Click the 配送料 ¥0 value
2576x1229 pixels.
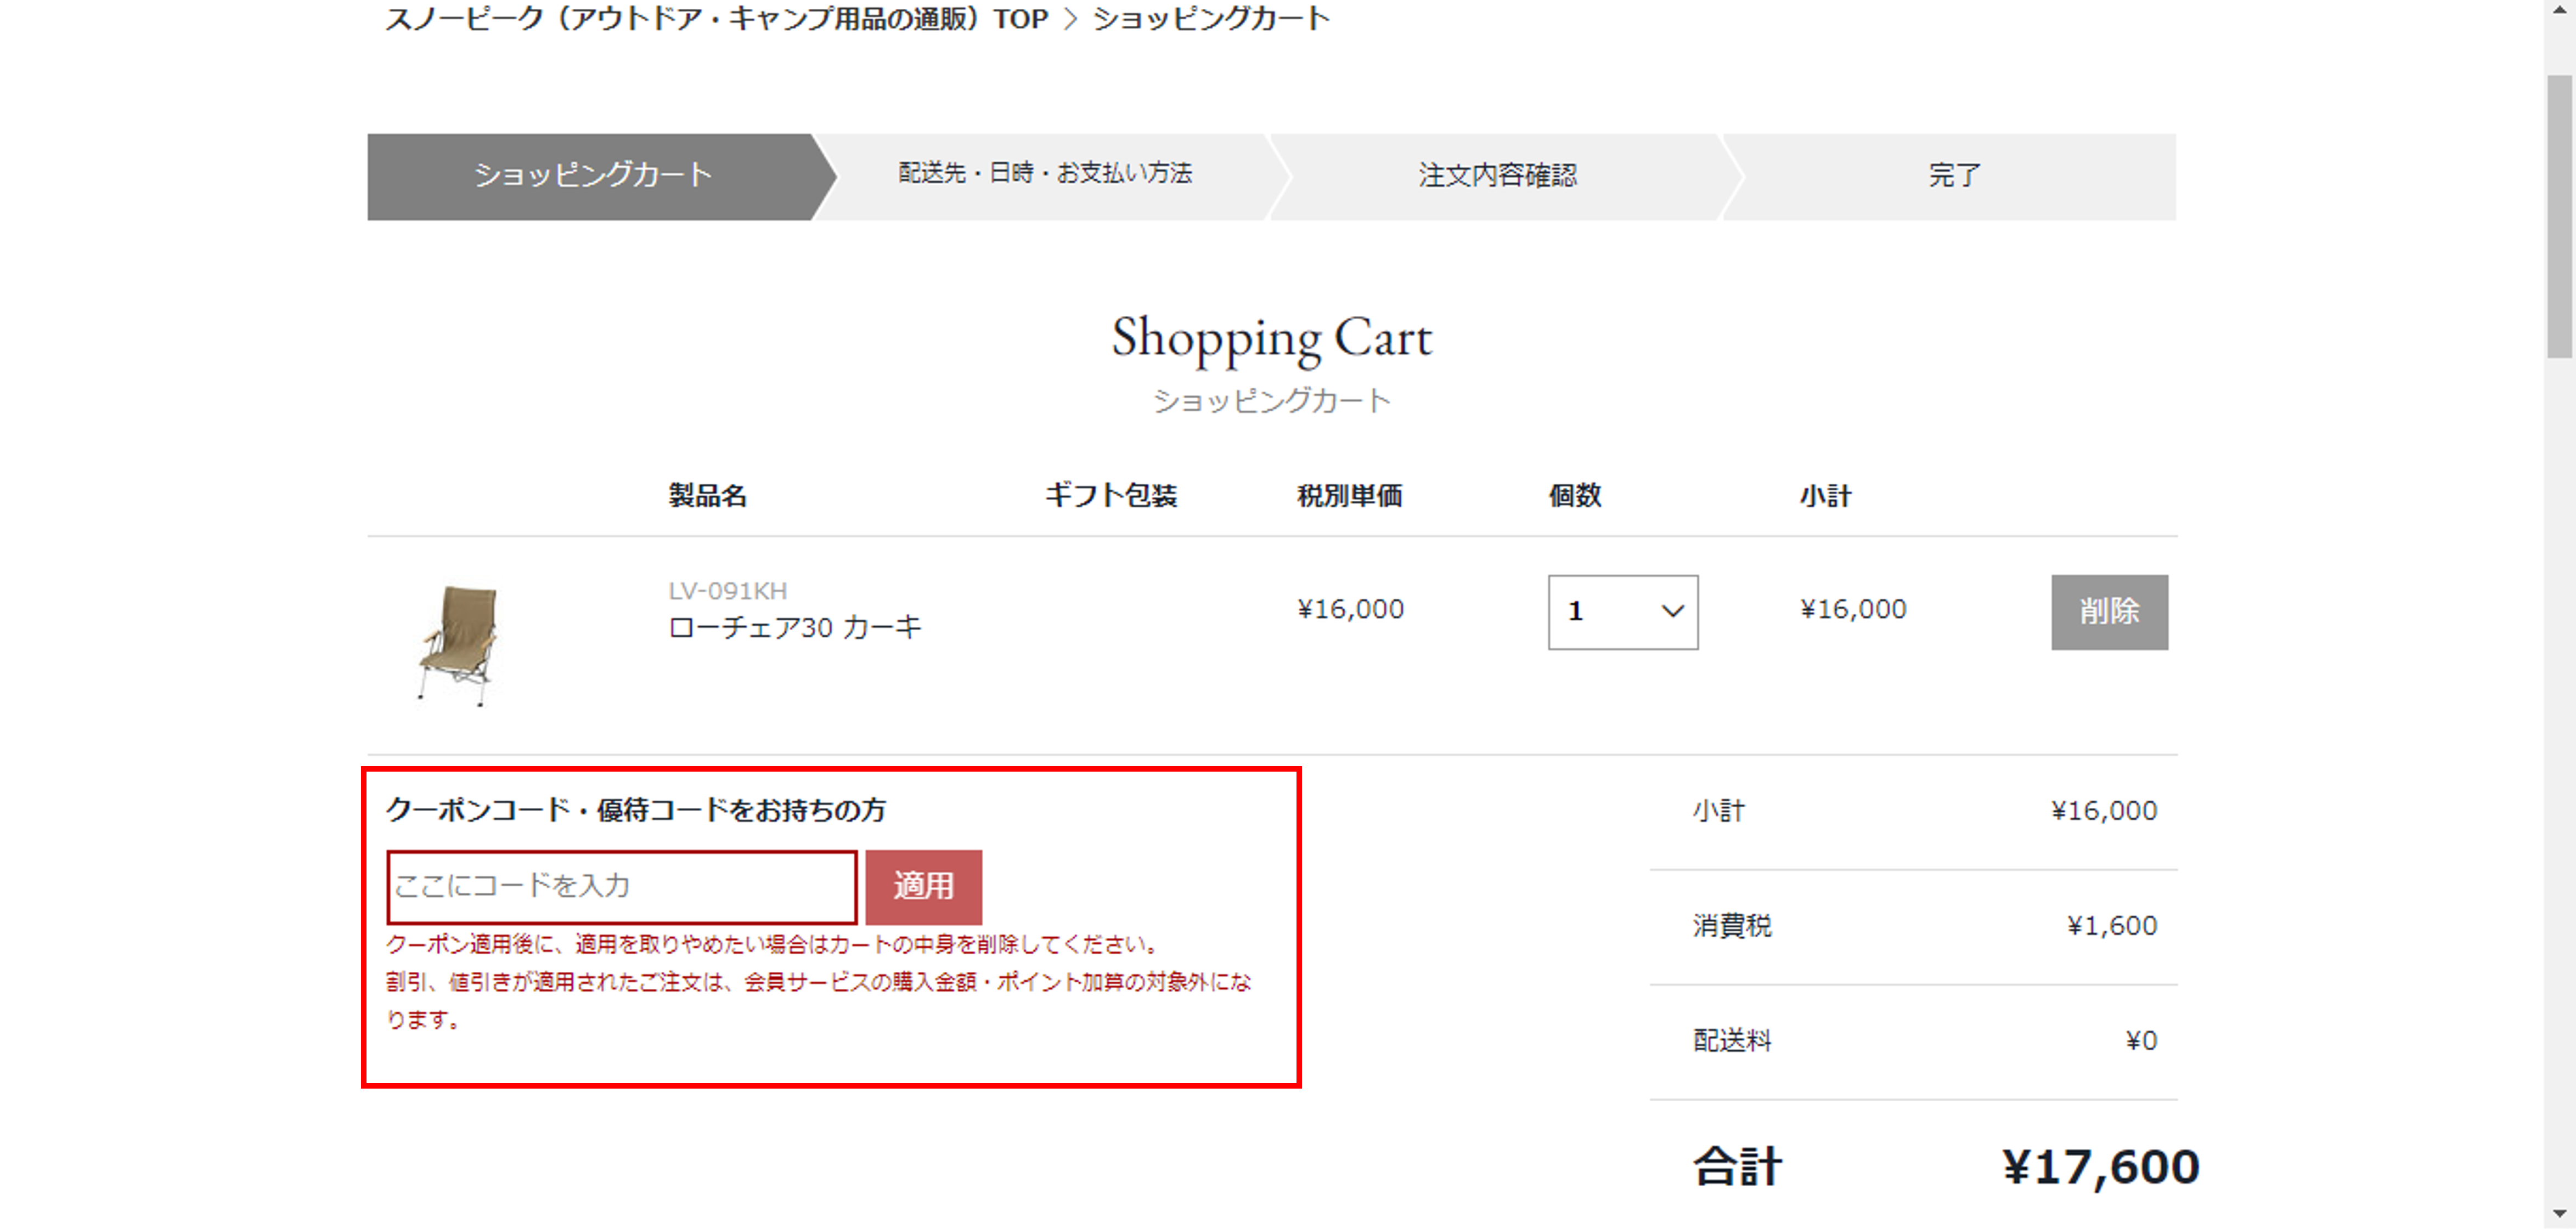[x=2141, y=1040]
